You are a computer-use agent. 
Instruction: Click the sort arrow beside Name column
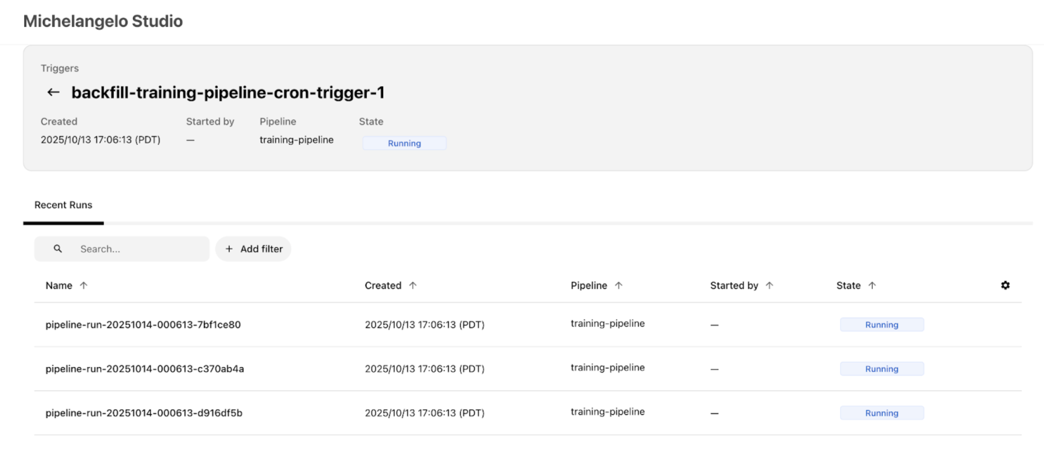pyautogui.click(x=84, y=285)
